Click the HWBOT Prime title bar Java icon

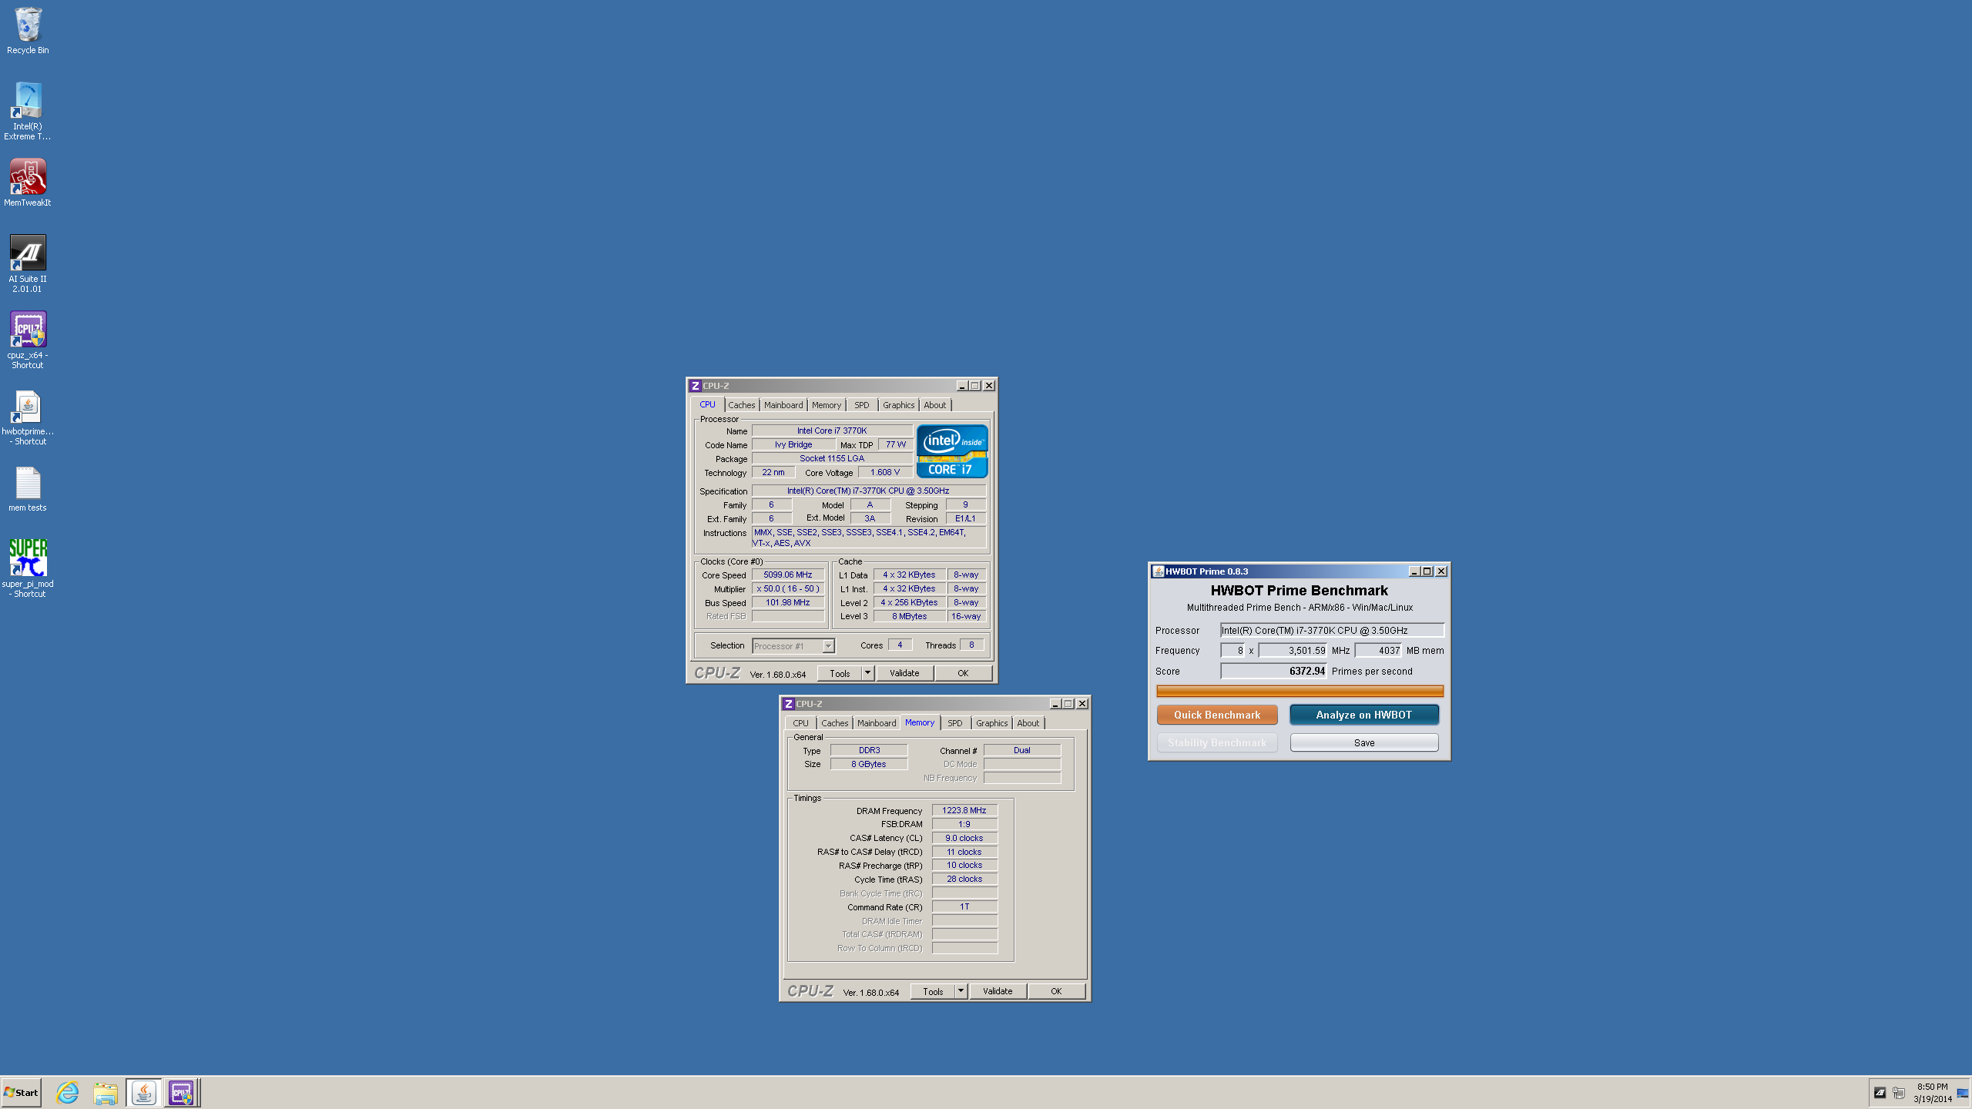pos(1157,571)
